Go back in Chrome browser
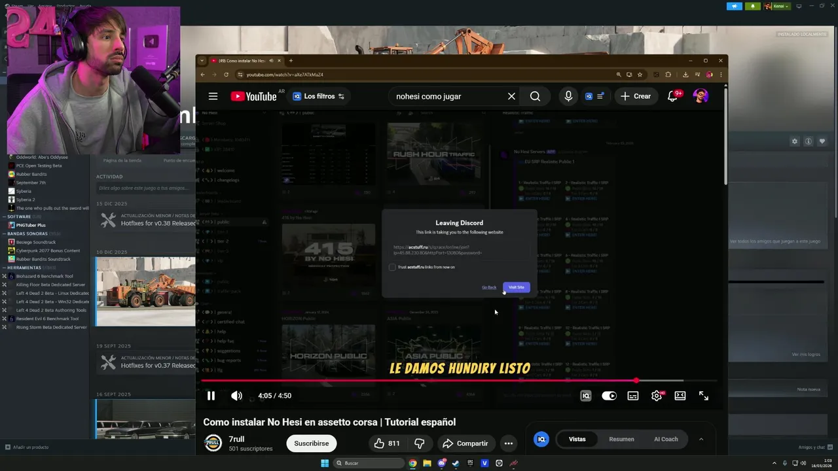 point(202,75)
